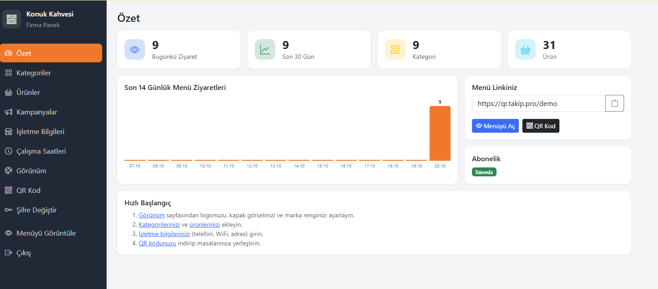Click the 20.10 bar in visits chart
The image size is (658, 289).
pyautogui.click(x=440, y=133)
